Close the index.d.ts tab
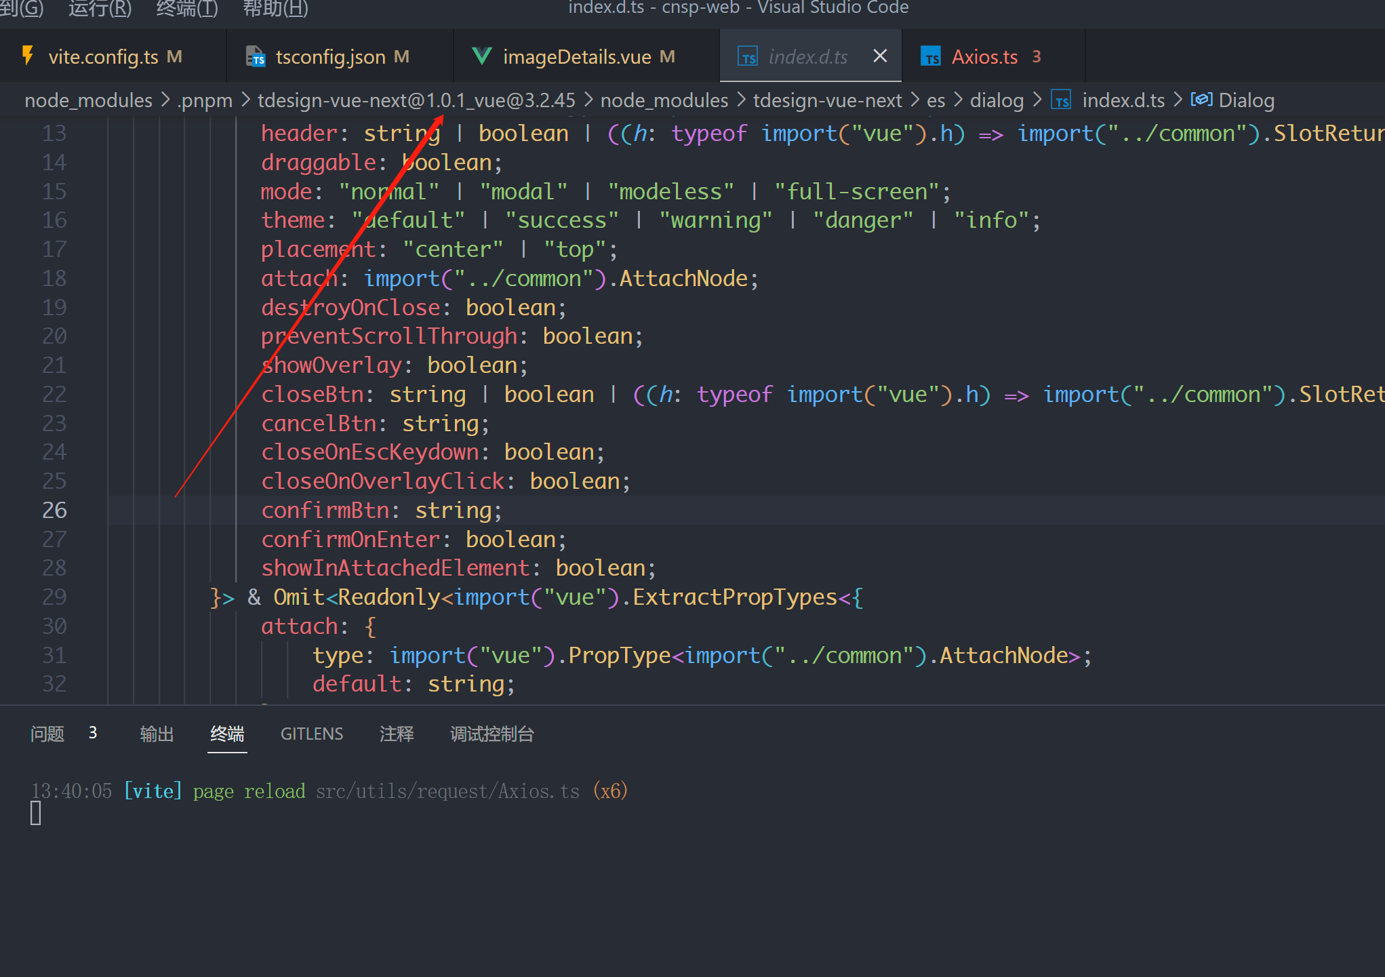1385x977 pixels. pos(879,56)
